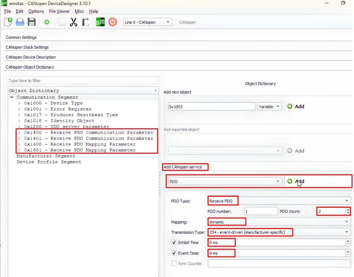354x277 pixels.
Task: Click the new project toolbar icon
Action: (8, 22)
